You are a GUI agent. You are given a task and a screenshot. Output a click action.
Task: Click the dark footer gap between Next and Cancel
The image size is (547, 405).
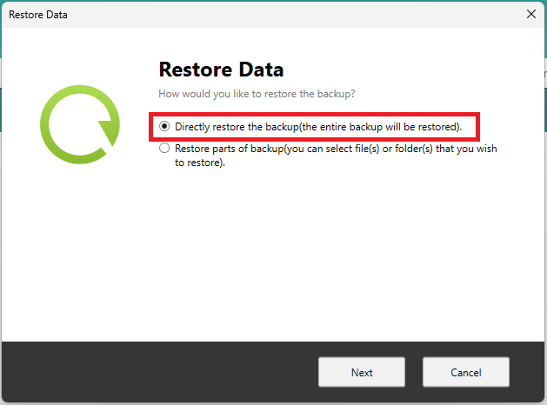(x=414, y=372)
